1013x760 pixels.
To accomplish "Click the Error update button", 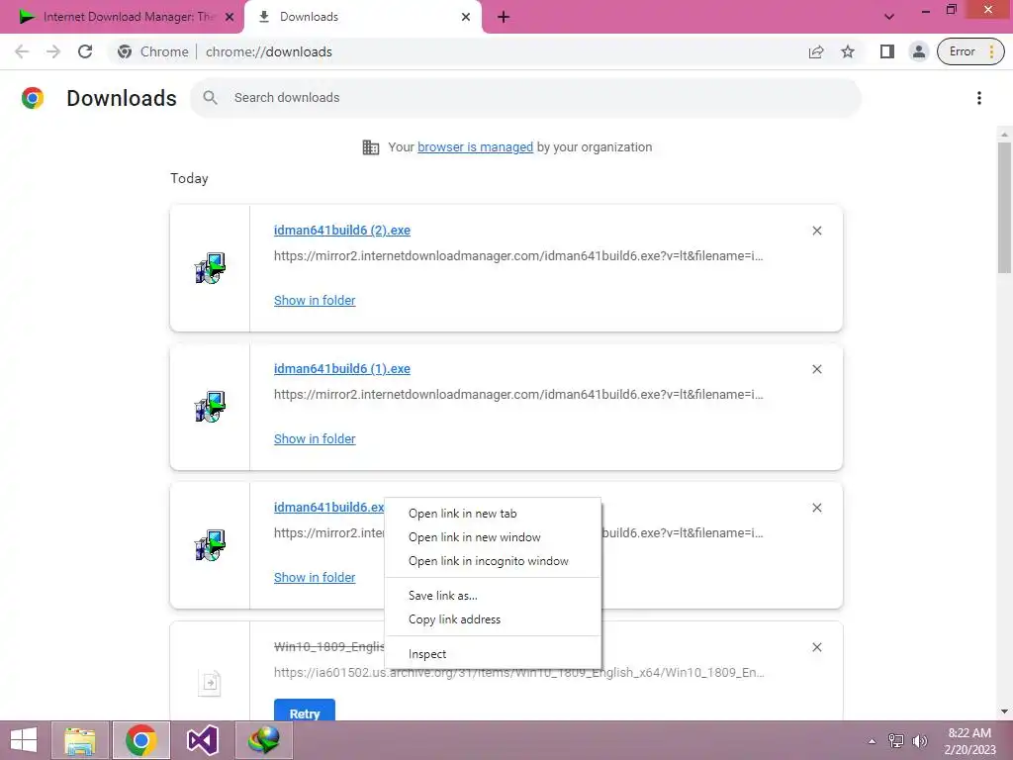I will click(x=970, y=51).
